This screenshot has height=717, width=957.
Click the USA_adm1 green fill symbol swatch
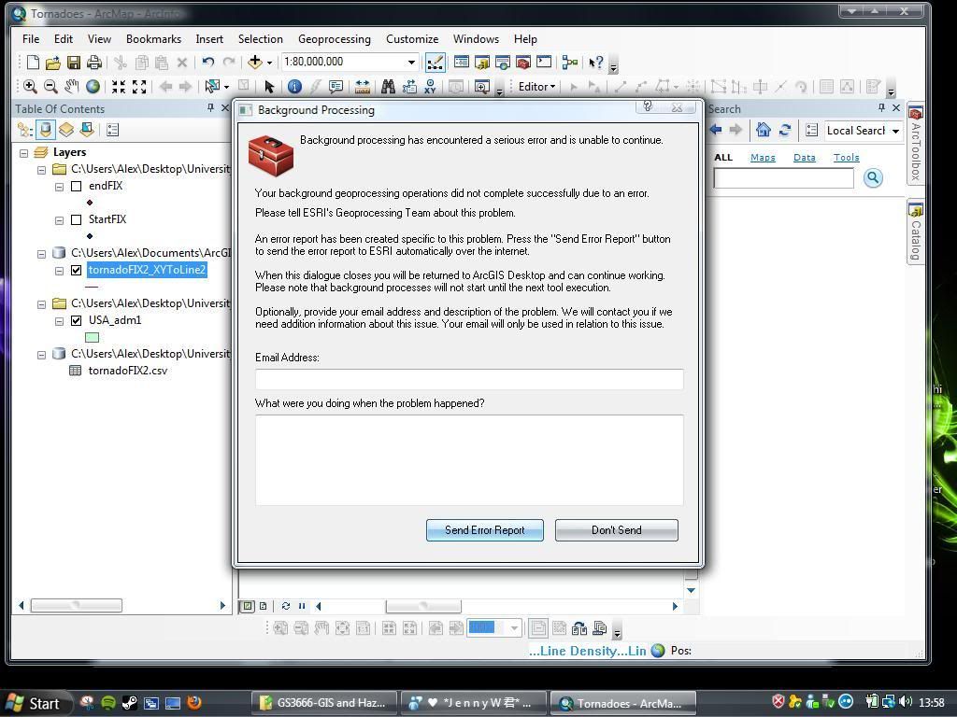point(93,337)
